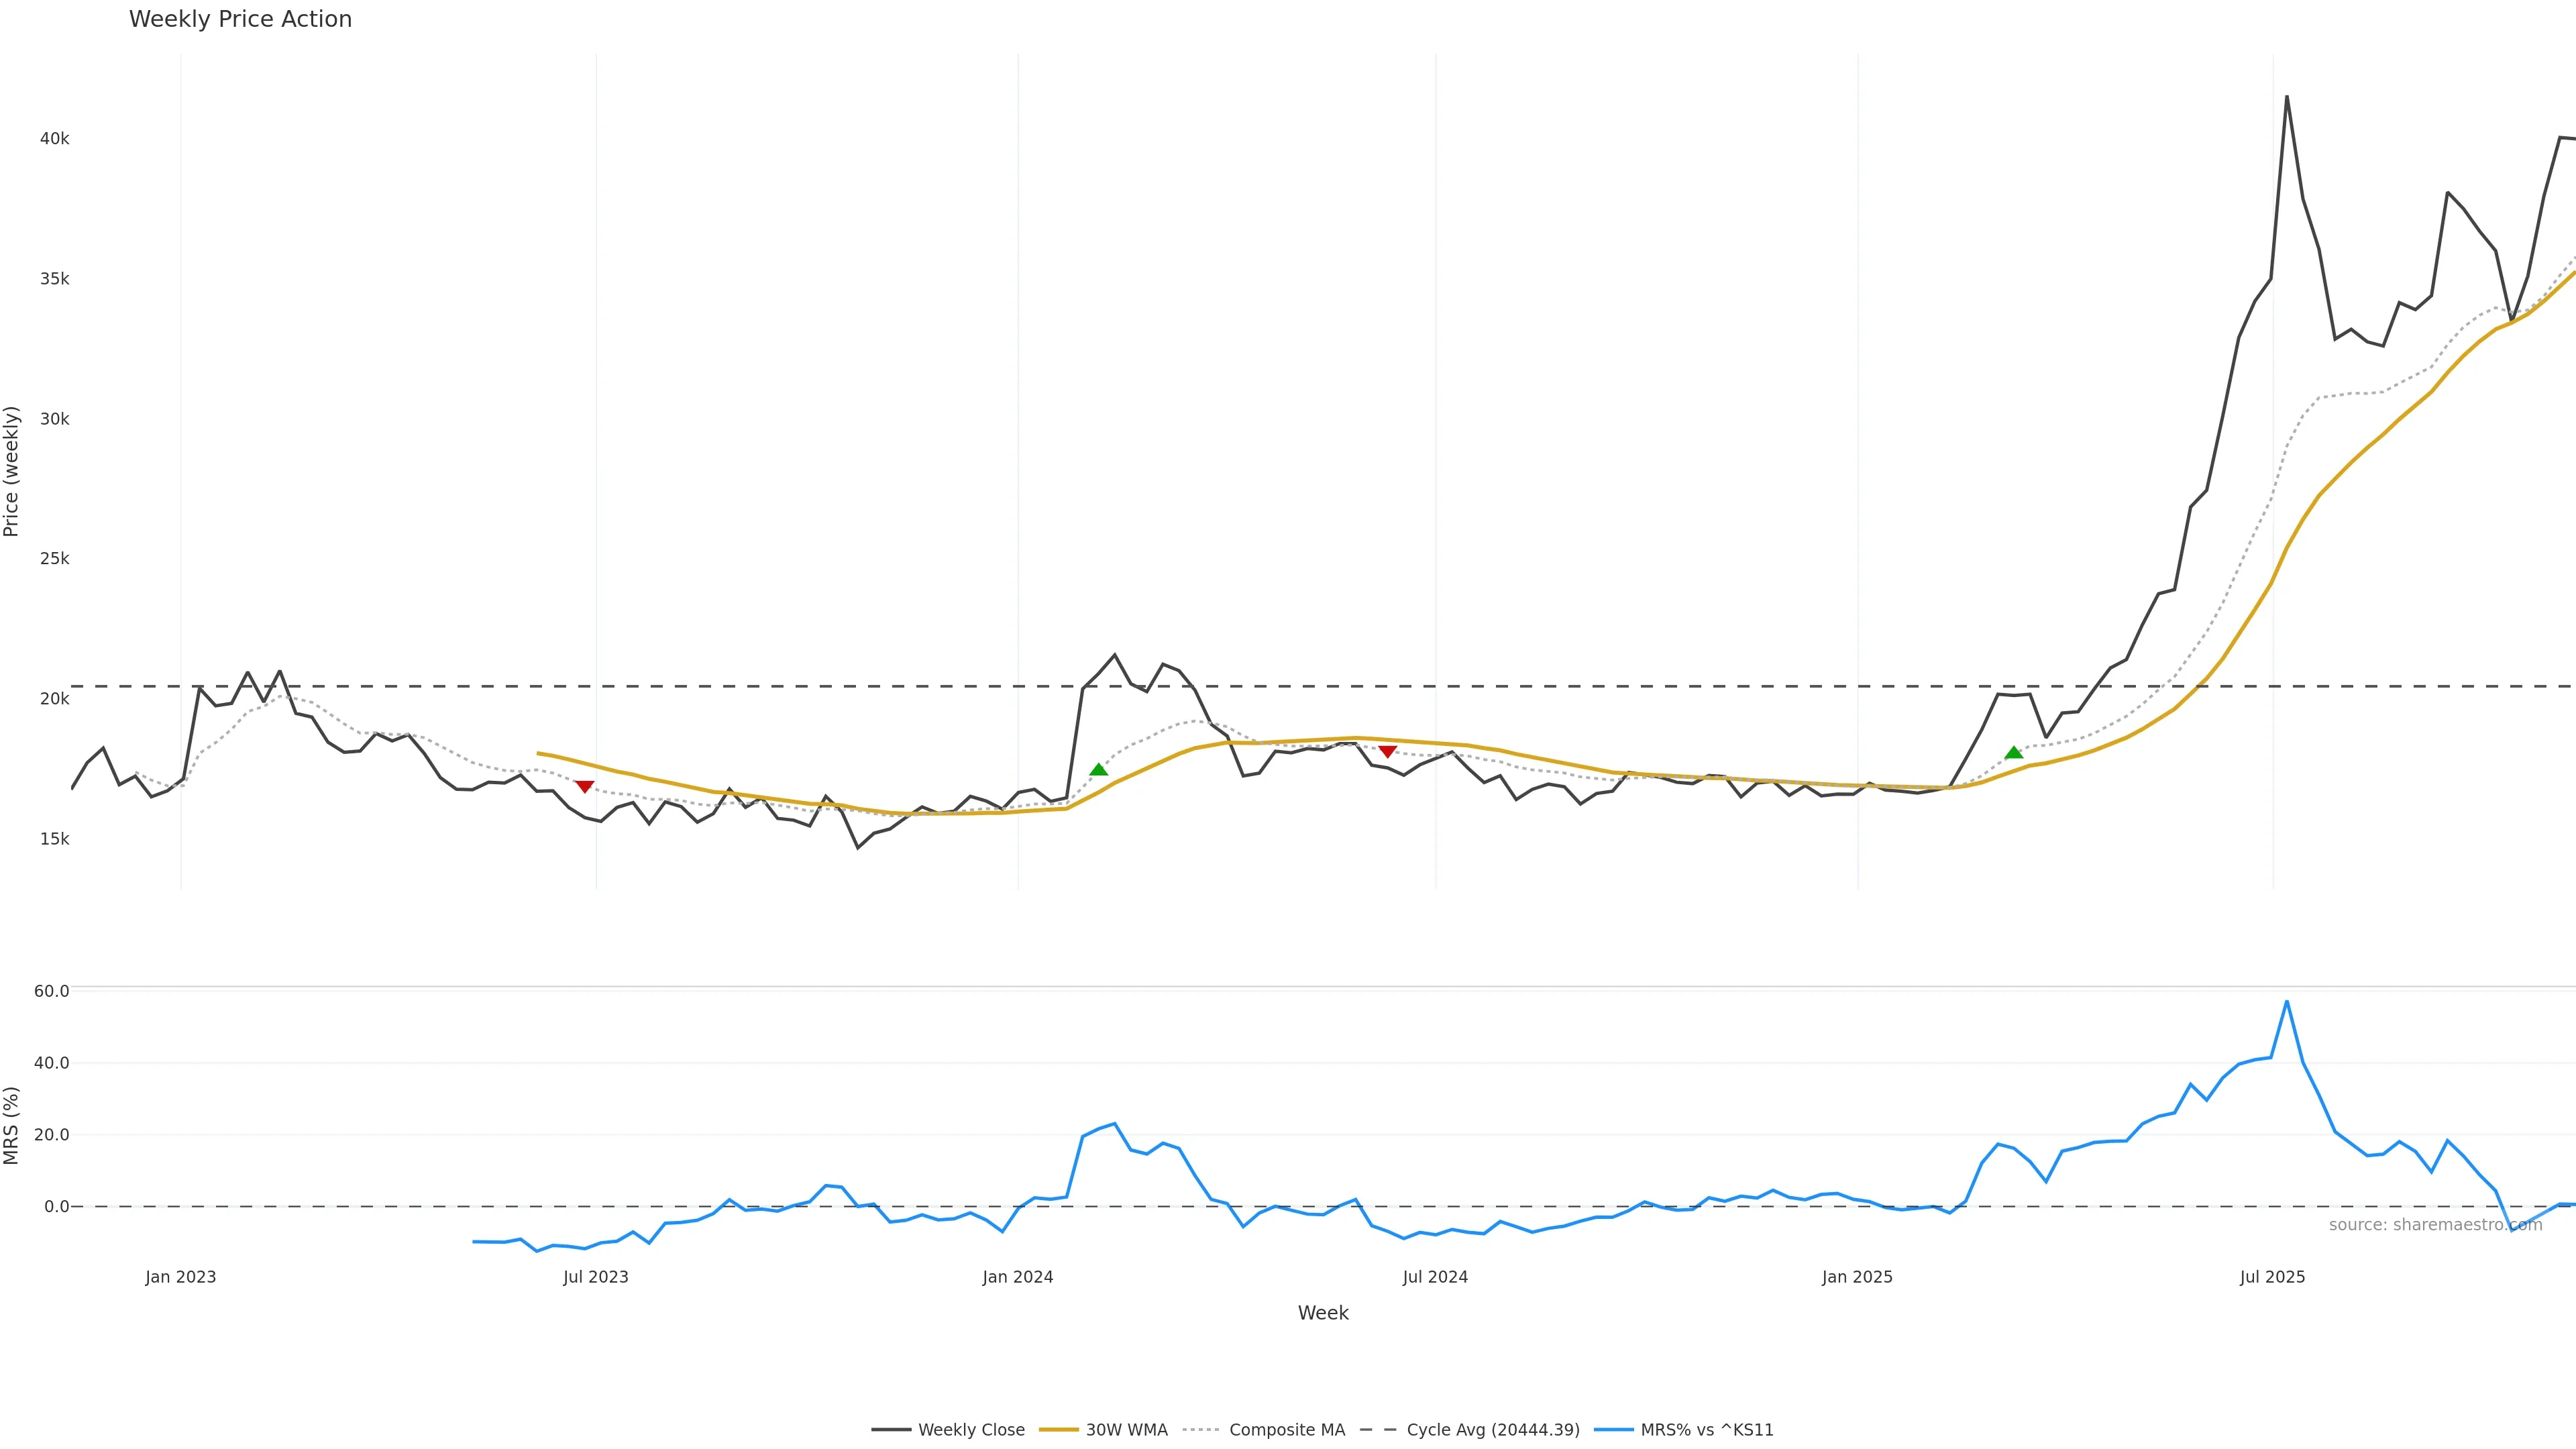
Task: Click the MRS (%) y-axis title
Action: (12, 1125)
